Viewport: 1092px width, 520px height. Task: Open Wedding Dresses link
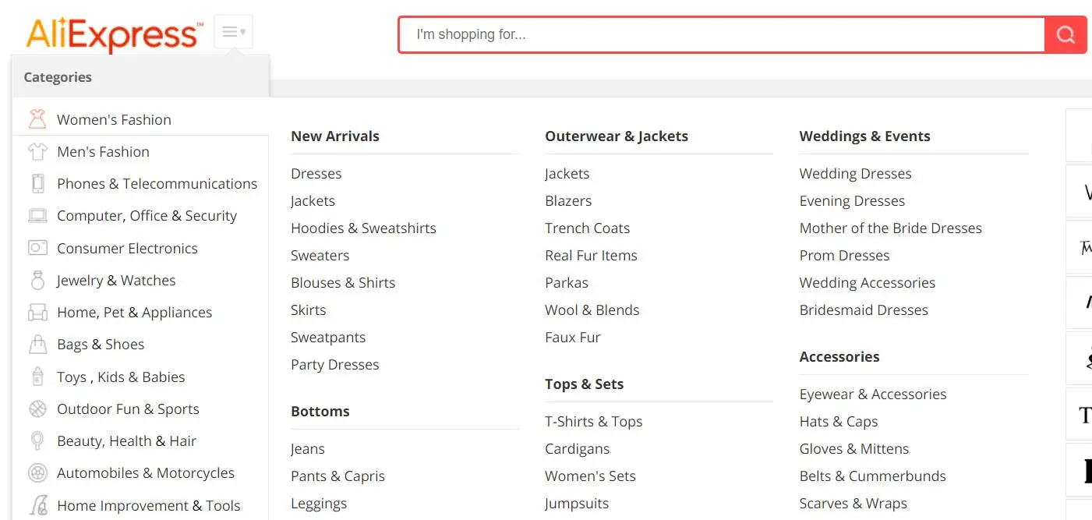[855, 174]
